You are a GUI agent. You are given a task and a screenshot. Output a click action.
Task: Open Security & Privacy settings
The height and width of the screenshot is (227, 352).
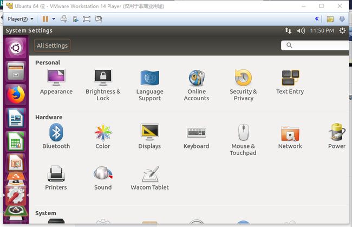tap(243, 85)
